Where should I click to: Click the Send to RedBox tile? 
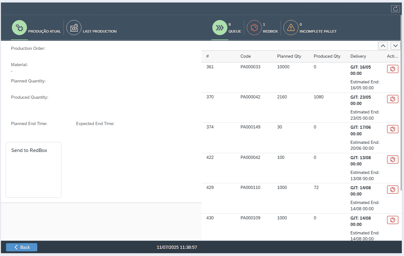(34, 170)
